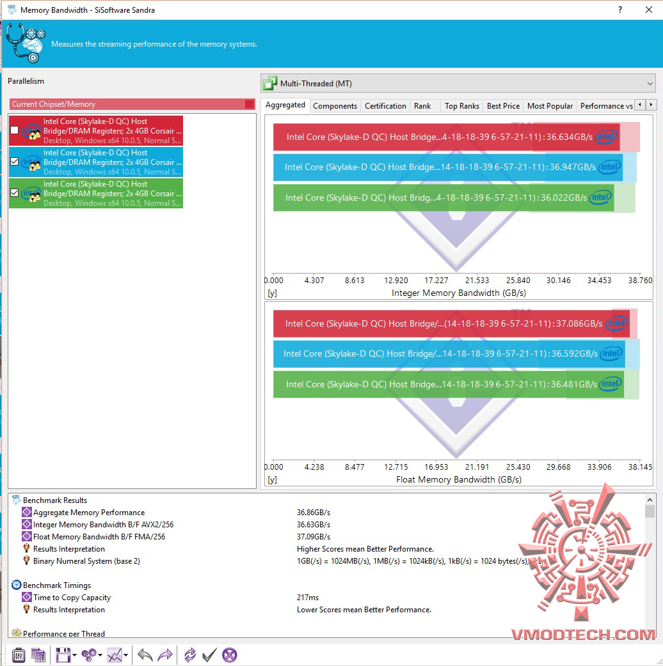
Task: Click the chart graph toolbar icon
Action: click(x=115, y=655)
